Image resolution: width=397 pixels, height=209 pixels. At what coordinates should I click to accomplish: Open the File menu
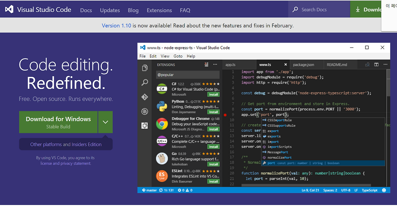tap(142, 56)
